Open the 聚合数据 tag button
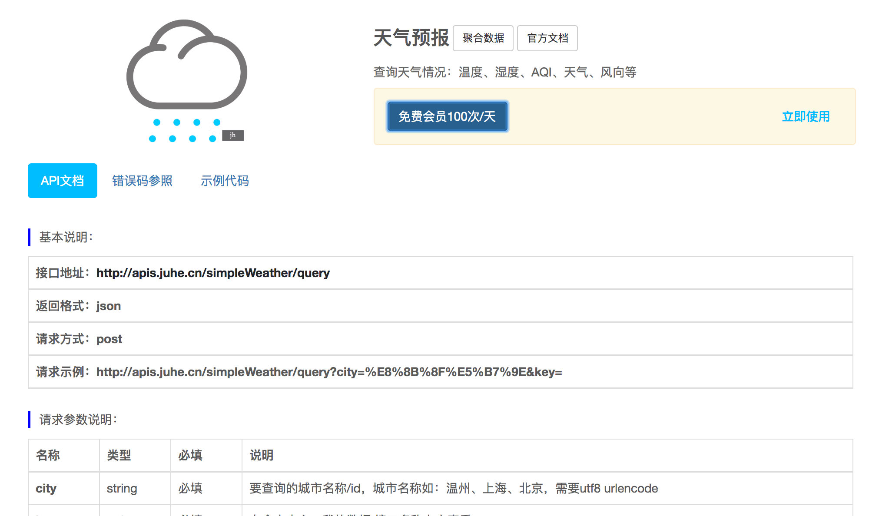The height and width of the screenshot is (516, 869). 483,38
